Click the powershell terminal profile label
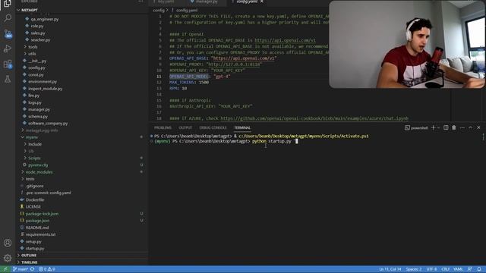Image resolution: width=486 pixels, height=273 pixels. (x=416, y=128)
